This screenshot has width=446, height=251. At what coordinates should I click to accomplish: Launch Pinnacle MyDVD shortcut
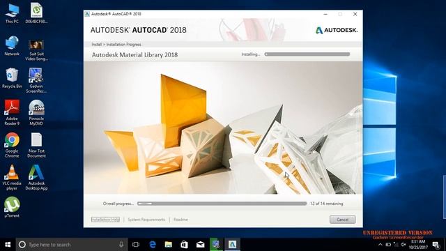click(36, 113)
